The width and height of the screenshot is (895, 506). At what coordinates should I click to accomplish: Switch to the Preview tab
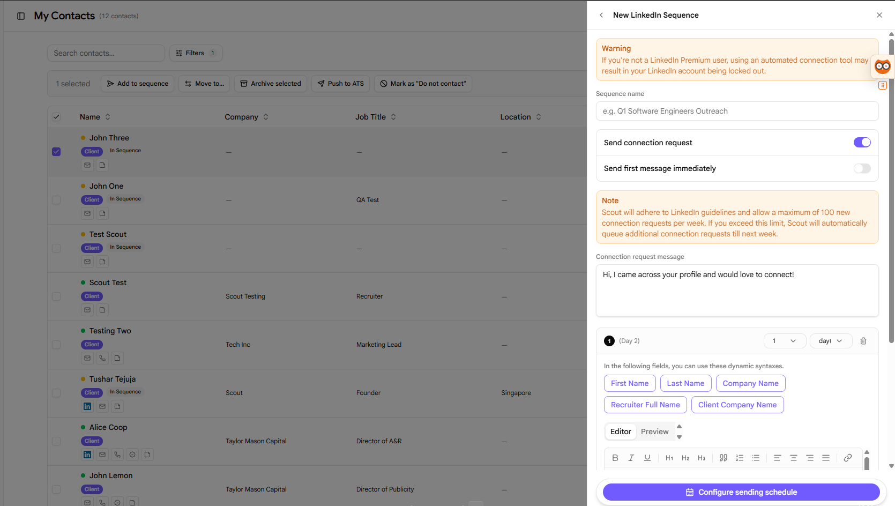(x=655, y=431)
